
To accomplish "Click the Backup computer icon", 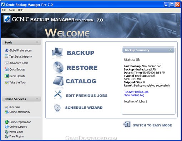I will pos(57,53).
